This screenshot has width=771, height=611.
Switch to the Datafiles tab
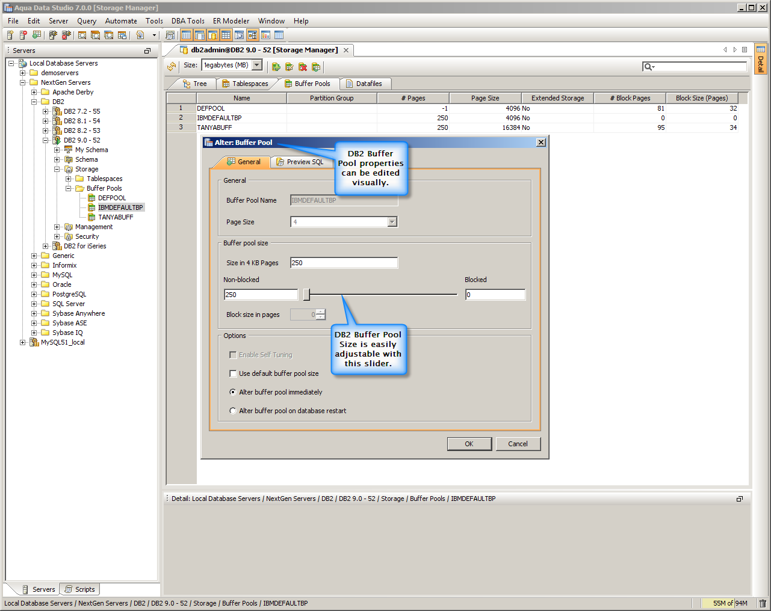point(364,84)
